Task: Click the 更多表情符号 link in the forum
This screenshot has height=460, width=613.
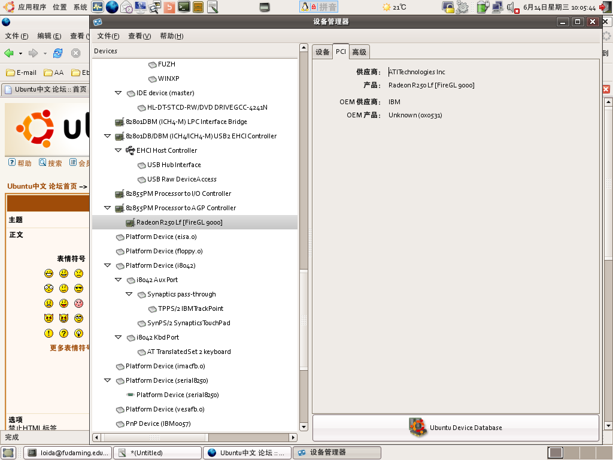Action: 69,348
